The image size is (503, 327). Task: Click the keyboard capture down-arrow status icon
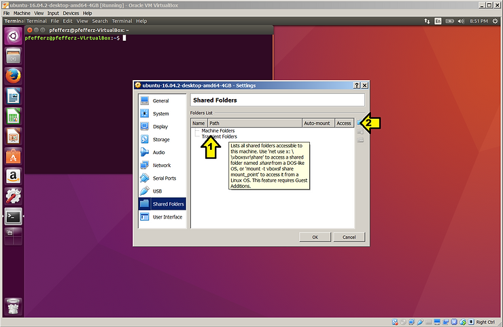[x=471, y=322]
